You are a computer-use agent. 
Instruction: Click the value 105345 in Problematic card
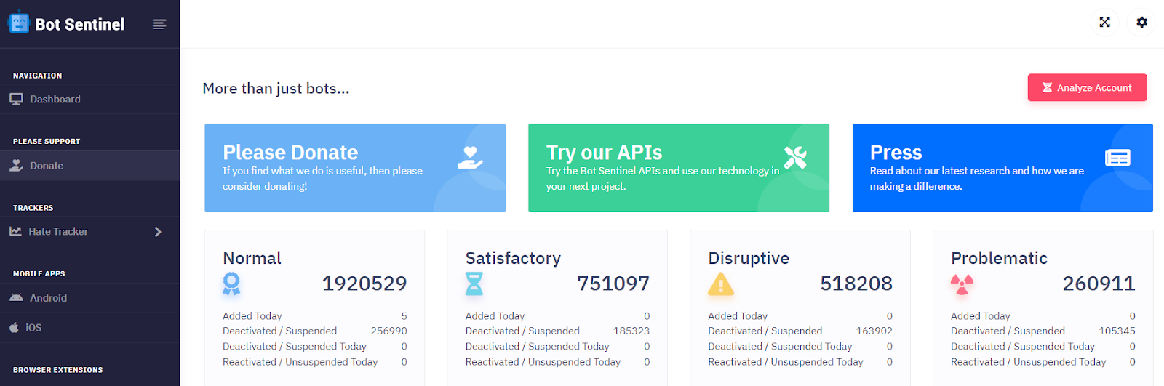pyautogui.click(x=1117, y=331)
